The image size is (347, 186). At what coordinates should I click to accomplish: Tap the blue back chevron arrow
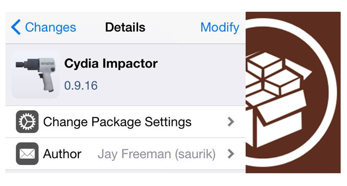coord(16,27)
